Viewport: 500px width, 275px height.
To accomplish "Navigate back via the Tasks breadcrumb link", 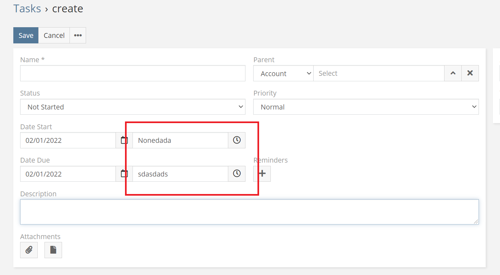I will tap(27, 8).
